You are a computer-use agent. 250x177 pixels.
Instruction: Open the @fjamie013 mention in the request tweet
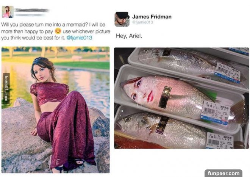tap(80, 38)
